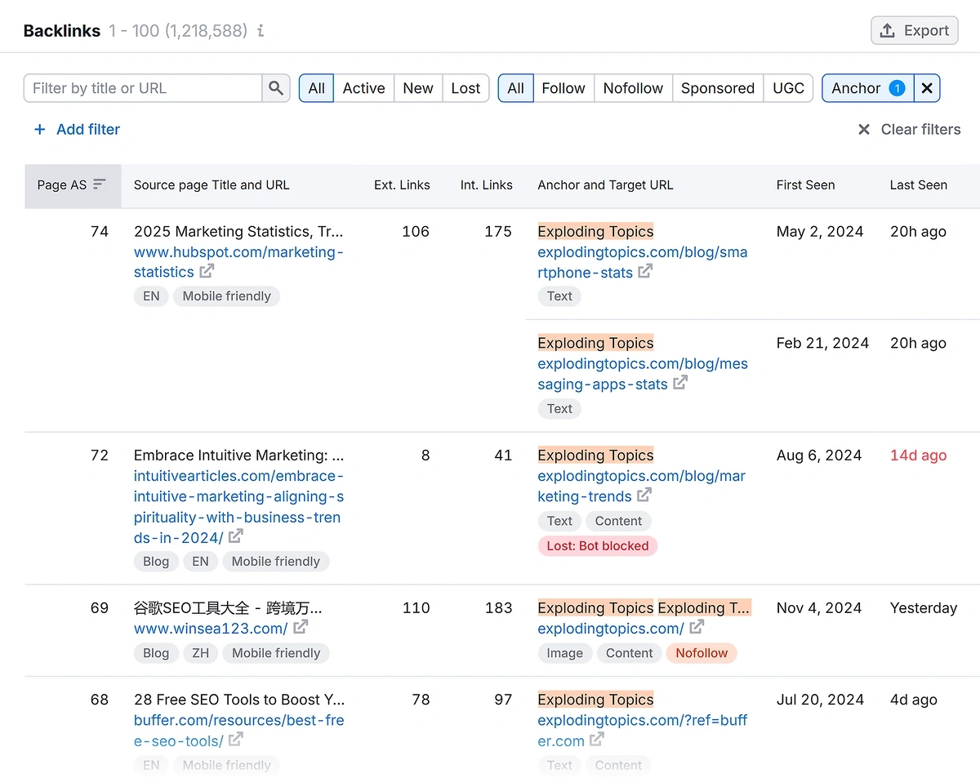Click the Export button
Image resolution: width=980 pixels, height=778 pixels.
coord(915,31)
